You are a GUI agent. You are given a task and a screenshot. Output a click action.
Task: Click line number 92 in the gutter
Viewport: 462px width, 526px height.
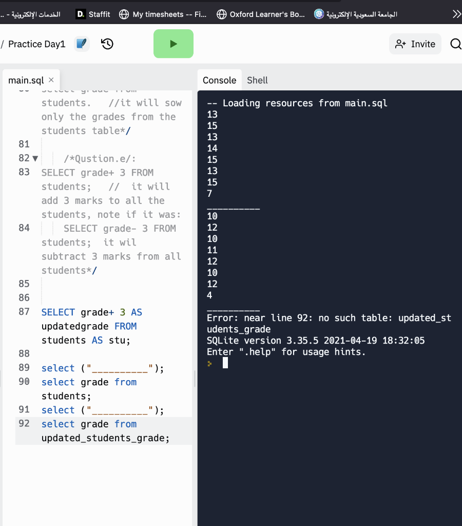pos(24,423)
